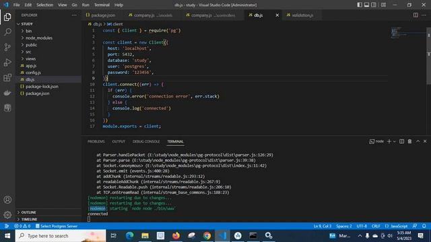Toggle the secondary side bar layout
The height and width of the screenshot is (242, 431).
coord(374,5)
